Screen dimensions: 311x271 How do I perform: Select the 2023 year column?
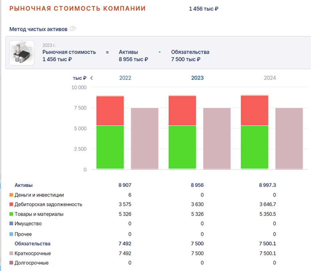(x=197, y=78)
